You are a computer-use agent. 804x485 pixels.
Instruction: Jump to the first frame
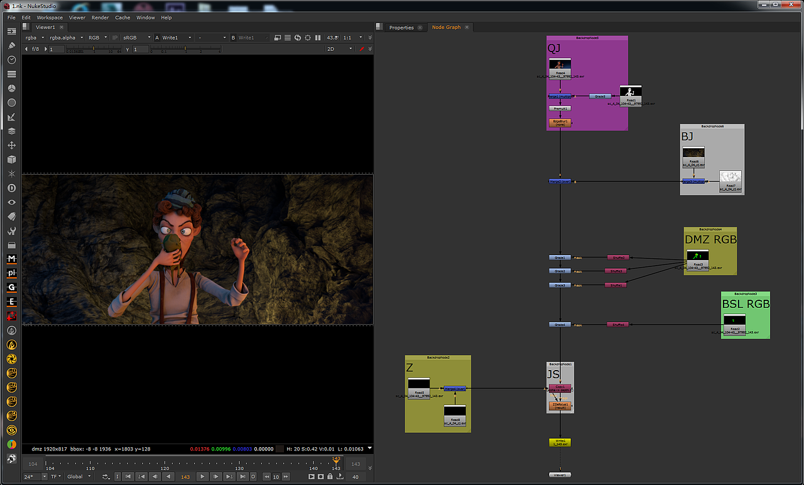click(x=128, y=477)
